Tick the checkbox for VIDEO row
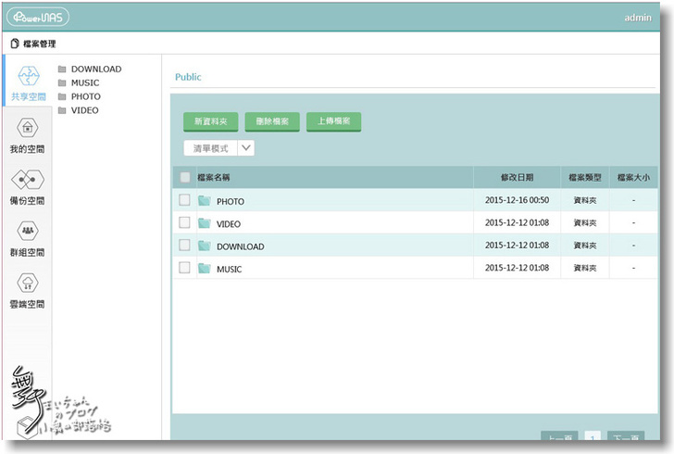674x454 pixels. 185,223
